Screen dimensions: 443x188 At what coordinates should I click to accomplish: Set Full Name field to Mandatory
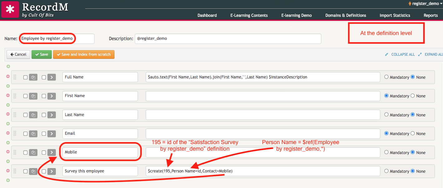[x=387, y=77]
